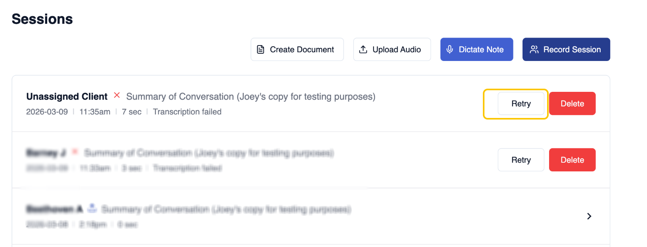This screenshot has width=647, height=247.
Task: Select the Unassigned Client name
Action: (67, 97)
